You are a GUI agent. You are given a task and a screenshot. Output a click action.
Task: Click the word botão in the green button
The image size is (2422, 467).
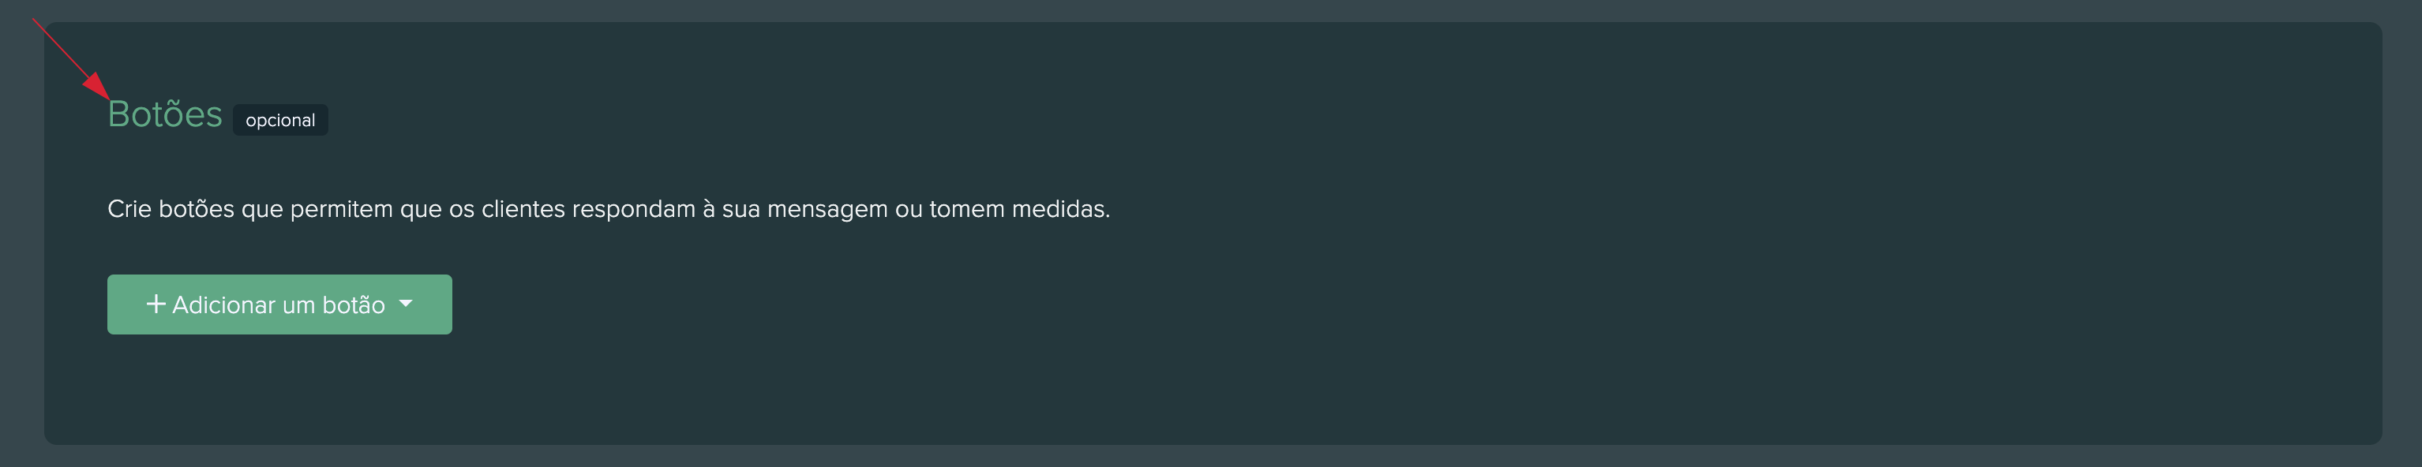pyautogui.click(x=354, y=305)
